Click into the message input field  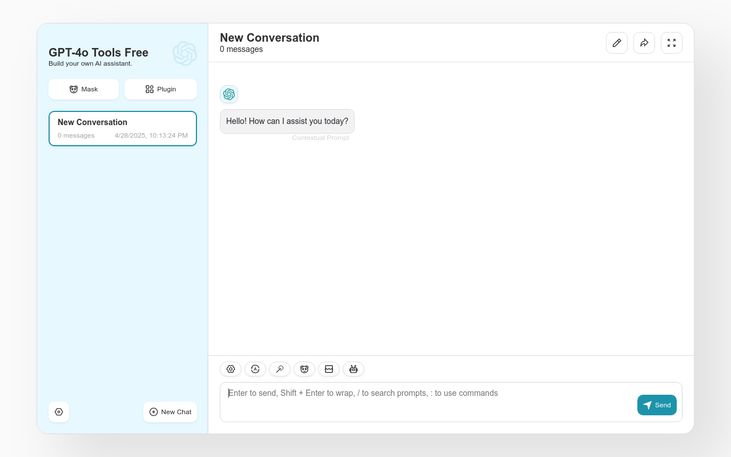(x=428, y=402)
